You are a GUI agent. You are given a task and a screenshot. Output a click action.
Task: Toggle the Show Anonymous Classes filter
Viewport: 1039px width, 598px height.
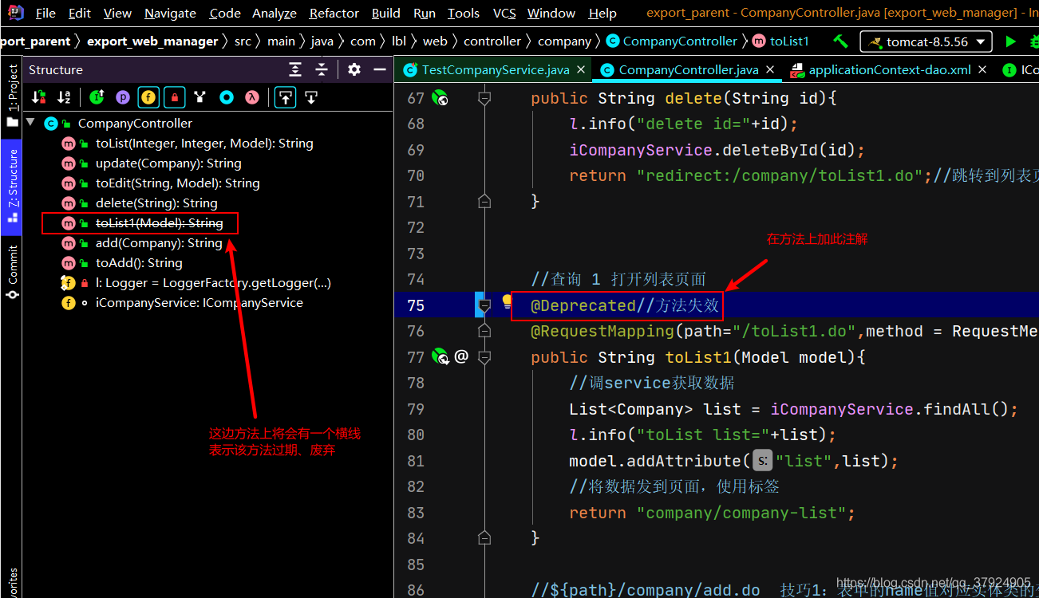click(227, 97)
